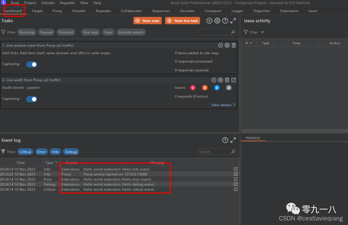Image resolution: width=348 pixels, height=225 pixels.
Task: Start a New scan
Action: tap(147, 21)
